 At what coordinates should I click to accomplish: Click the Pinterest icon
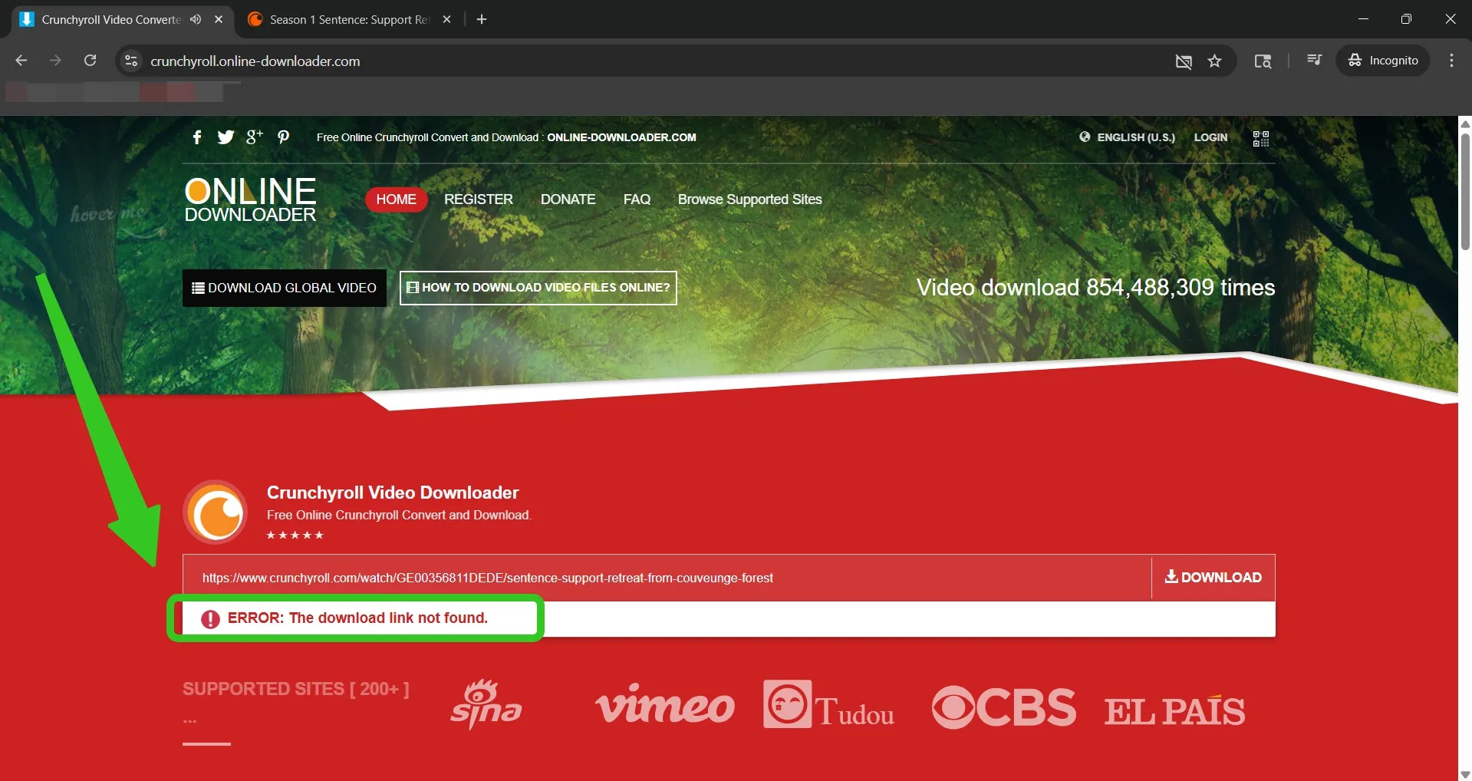283,137
